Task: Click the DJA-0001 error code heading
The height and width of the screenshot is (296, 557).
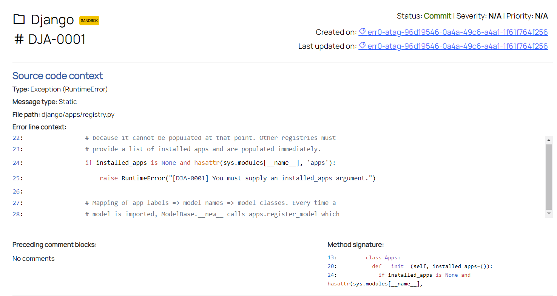Action: (x=57, y=39)
